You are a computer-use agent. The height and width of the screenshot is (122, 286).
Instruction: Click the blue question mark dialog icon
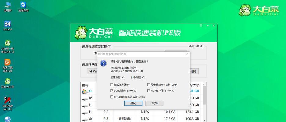(x=103, y=63)
